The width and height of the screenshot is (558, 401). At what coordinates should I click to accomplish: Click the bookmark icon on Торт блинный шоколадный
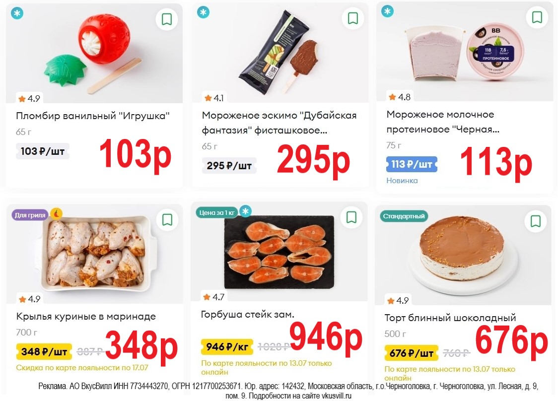(x=536, y=221)
